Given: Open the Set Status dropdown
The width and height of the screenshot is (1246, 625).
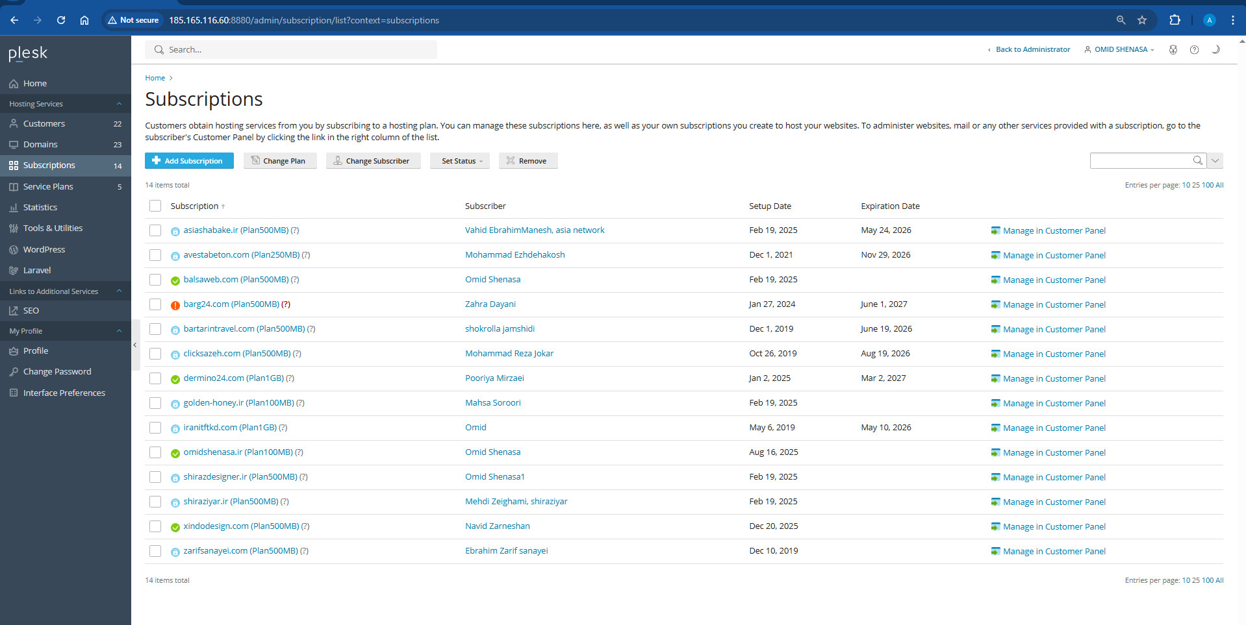Looking at the screenshot, I should 462,161.
